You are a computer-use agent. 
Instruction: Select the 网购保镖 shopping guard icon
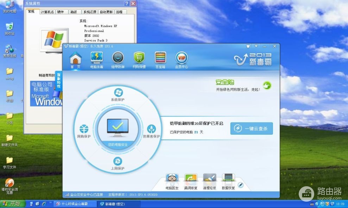coord(139,60)
